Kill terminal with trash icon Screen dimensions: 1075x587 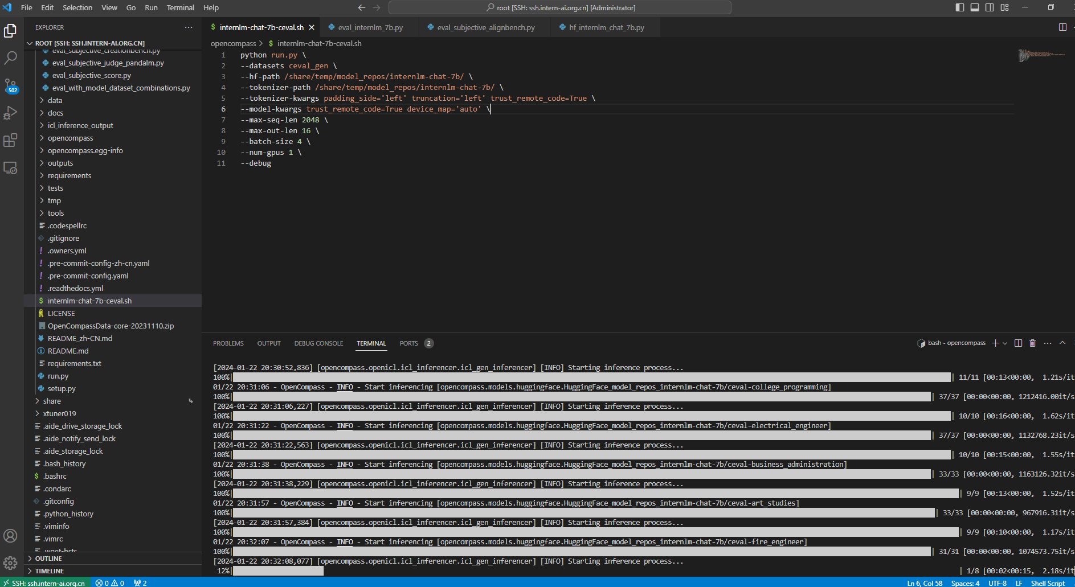(1032, 343)
